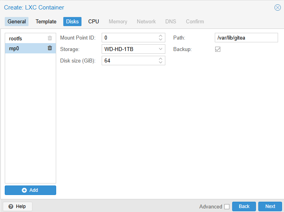The height and width of the screenshot is (212, 284).
Task: Open the Storage dropdown WD-HD-1TB
Action: tap(161, 49)
